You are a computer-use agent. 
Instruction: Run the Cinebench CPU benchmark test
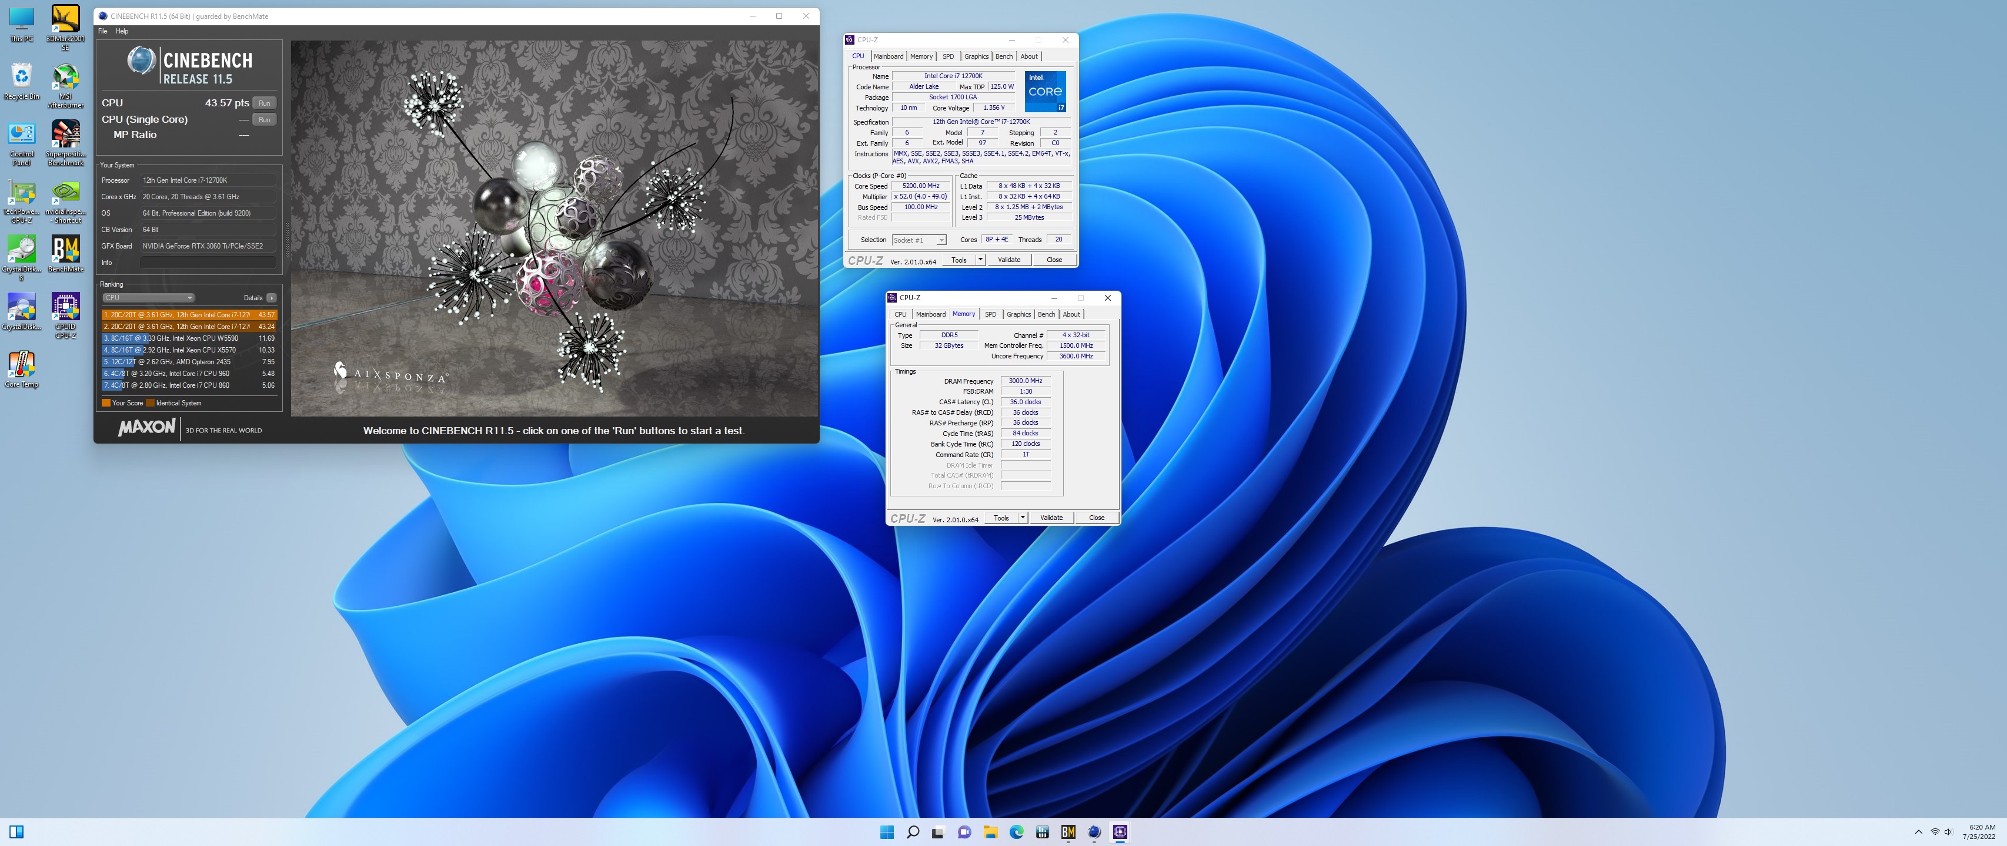click(x=264, y=103)
